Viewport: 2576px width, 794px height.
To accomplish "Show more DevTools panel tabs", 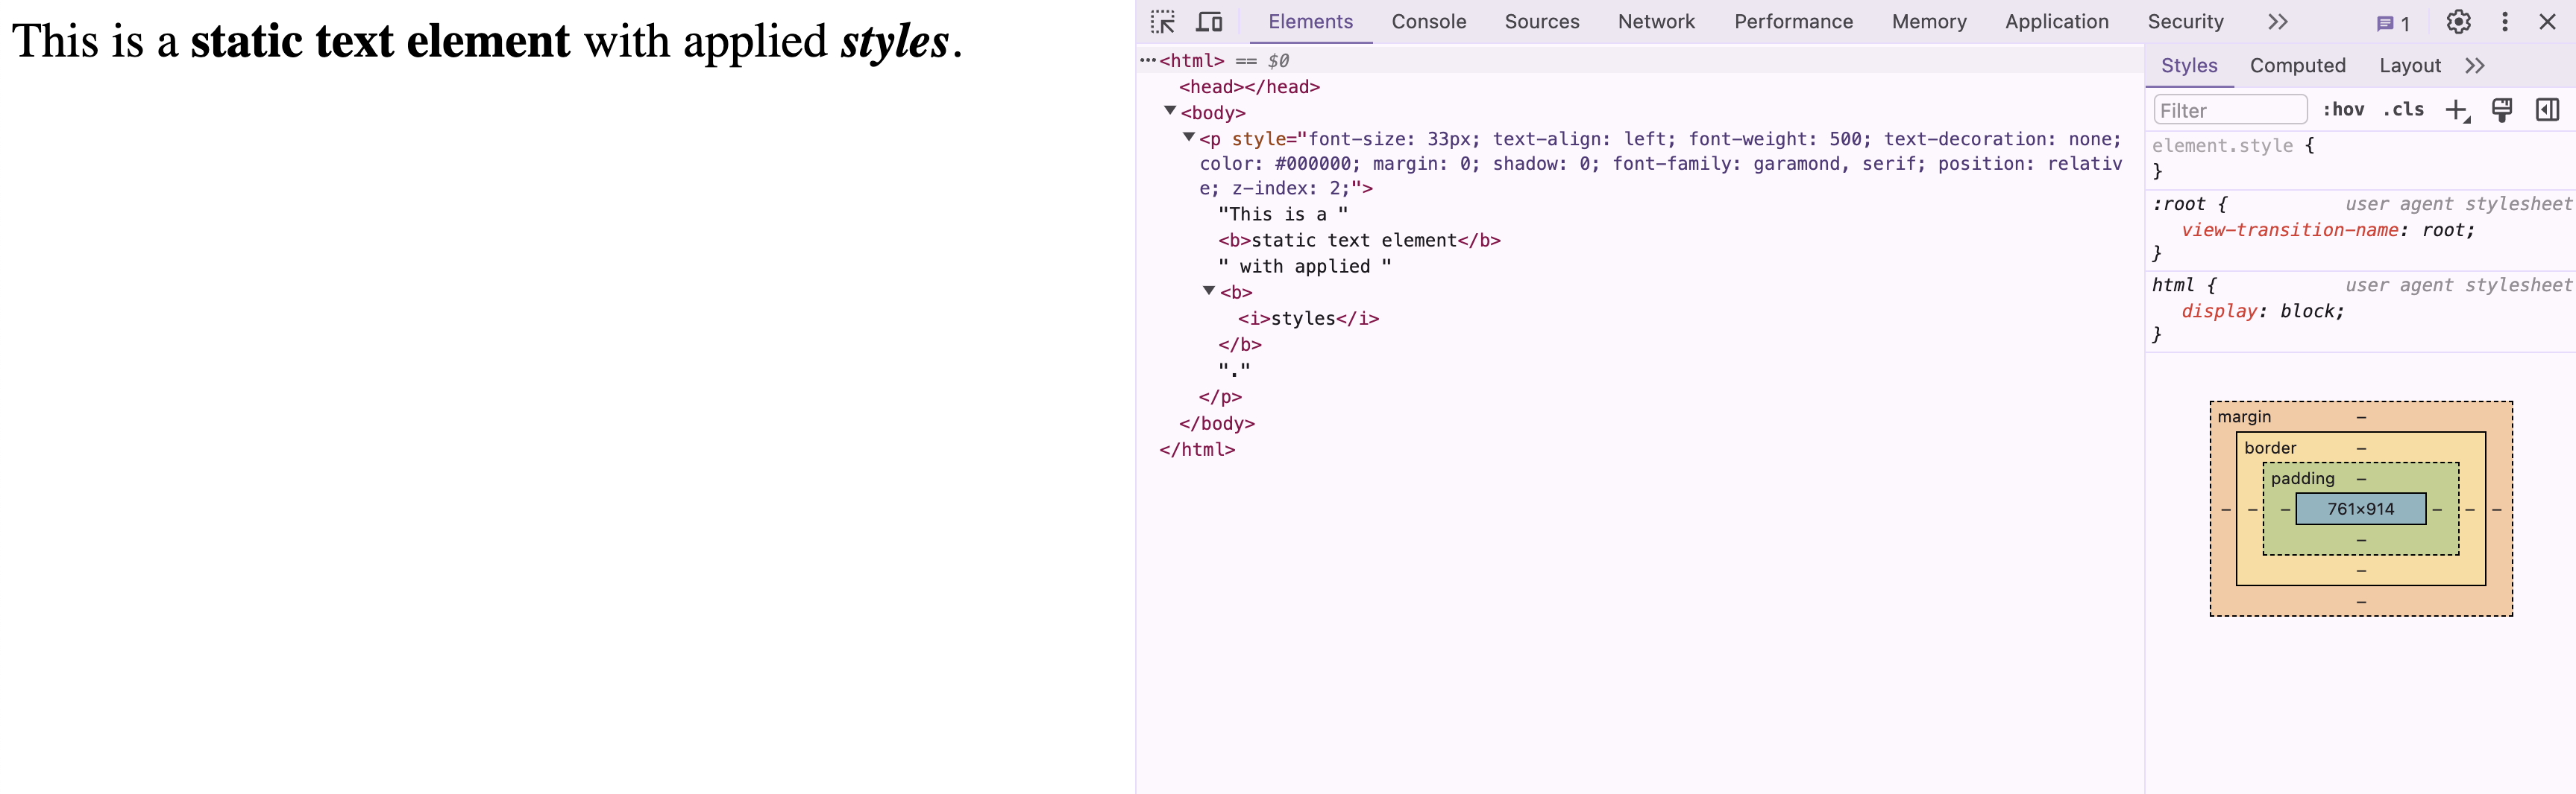I will pos(2277,22).
